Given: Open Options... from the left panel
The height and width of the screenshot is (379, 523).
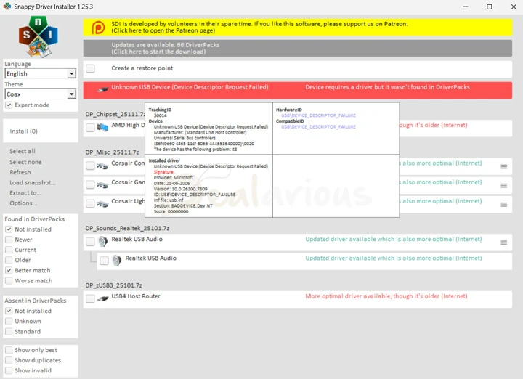Looking at the screenshot, I should click(23, 203).
